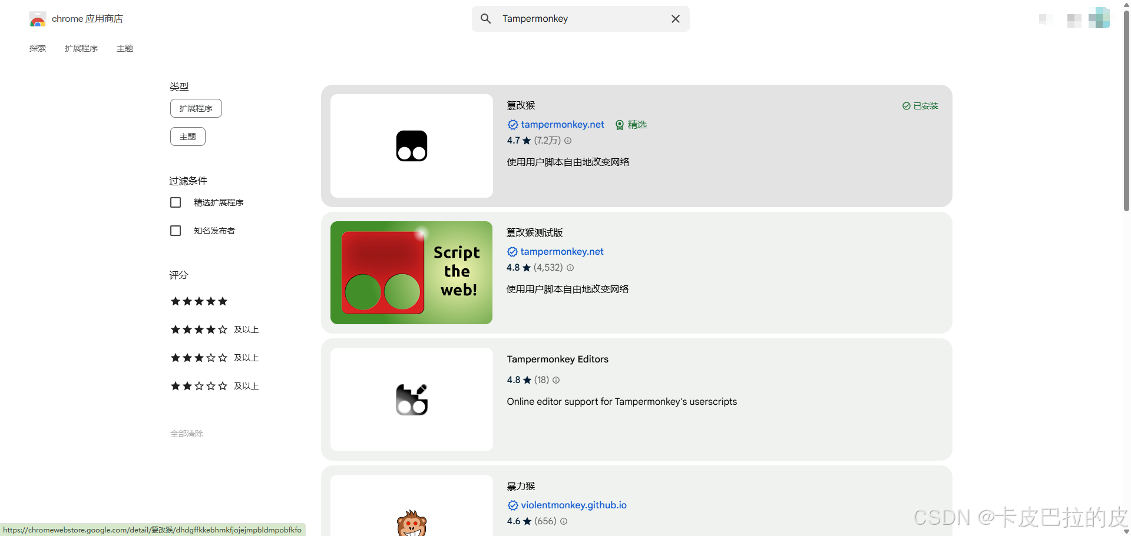
Task: Open the Tampermonkey Editors title
Action: [558, 359]
